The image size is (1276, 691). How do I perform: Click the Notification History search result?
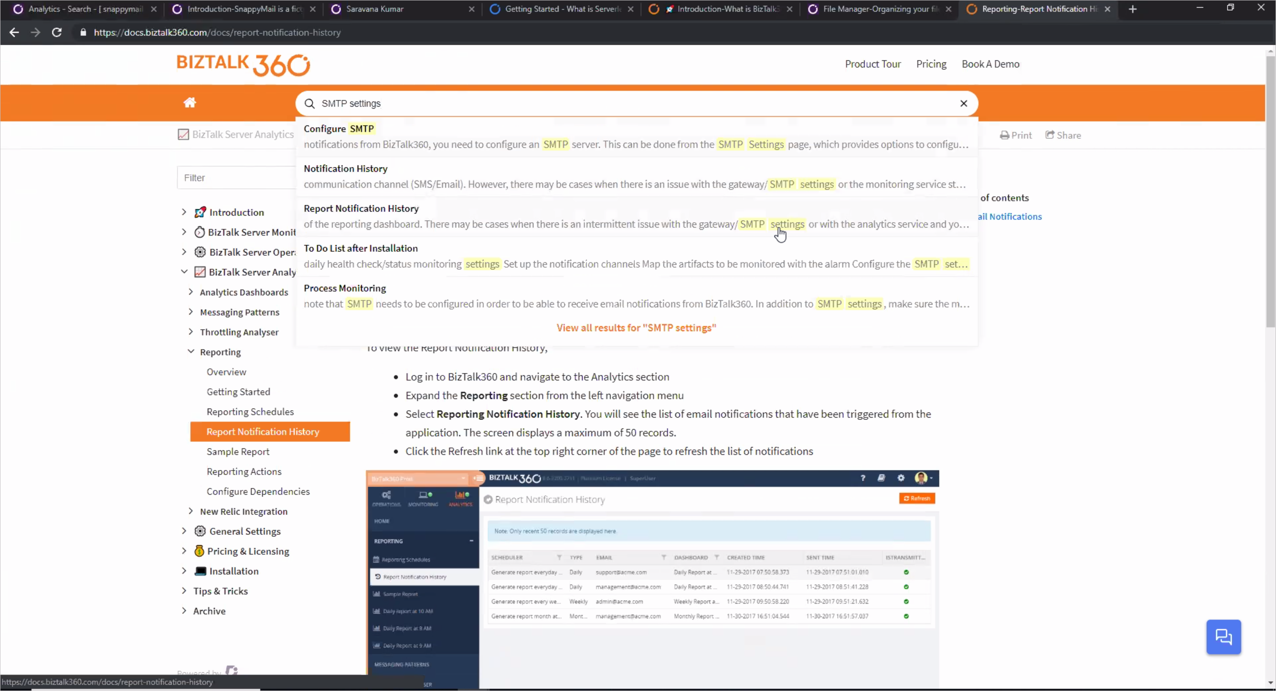345,168
